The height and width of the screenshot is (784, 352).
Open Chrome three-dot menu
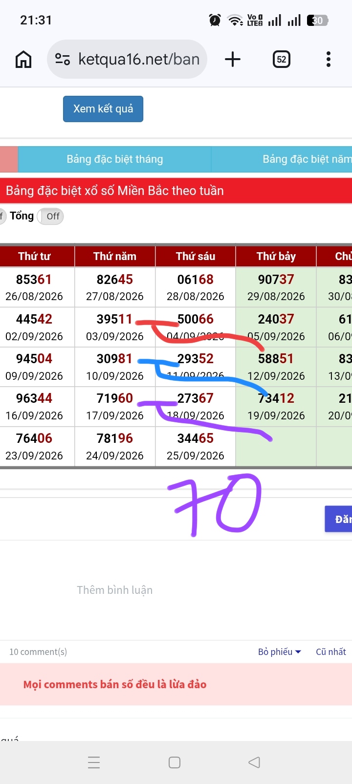click(x=329, y=59)
